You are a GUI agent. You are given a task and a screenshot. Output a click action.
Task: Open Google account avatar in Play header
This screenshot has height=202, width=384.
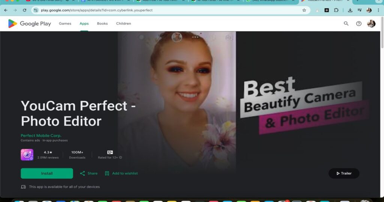coord(371,24)
